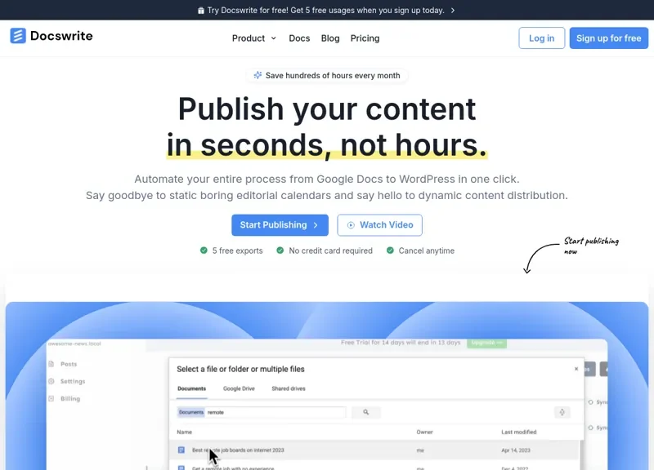654x470 pixels.
Task: Click the play icon in Watch Video
Action: [x=352, y=225]
